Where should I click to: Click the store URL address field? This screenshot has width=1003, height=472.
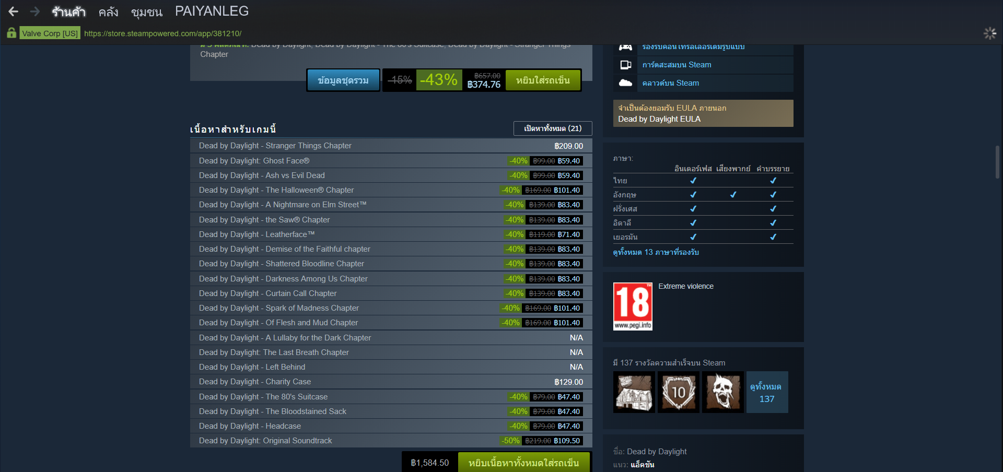[x=162, y=33]
